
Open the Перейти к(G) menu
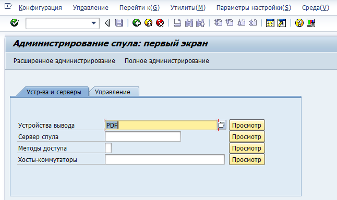[x=139, y=8]
